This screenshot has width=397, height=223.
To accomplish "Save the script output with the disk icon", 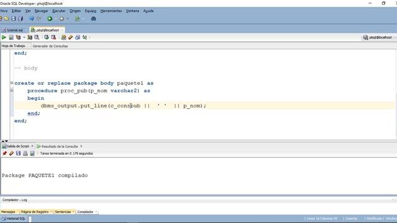I will (18, 154).
